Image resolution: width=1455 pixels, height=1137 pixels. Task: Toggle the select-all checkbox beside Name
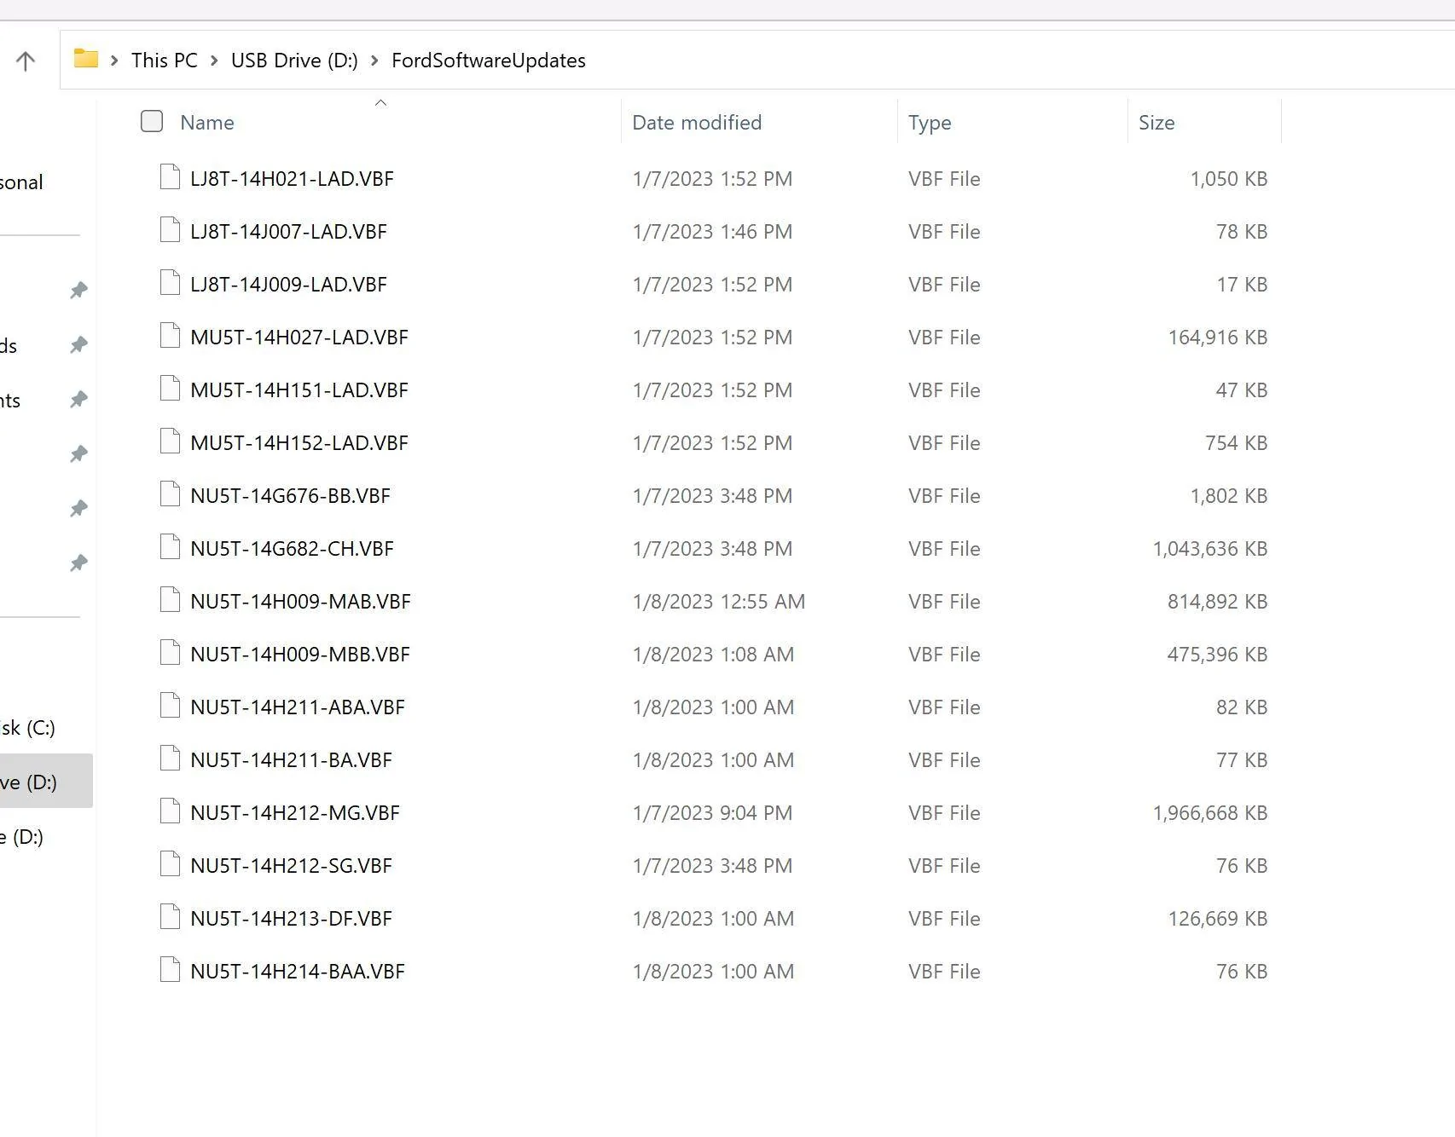point(152,121)
